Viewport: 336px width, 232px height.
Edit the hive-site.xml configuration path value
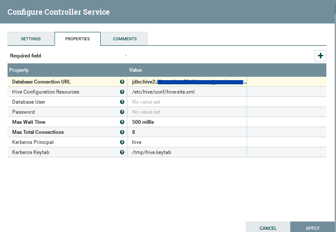click(x=187, y=92)
